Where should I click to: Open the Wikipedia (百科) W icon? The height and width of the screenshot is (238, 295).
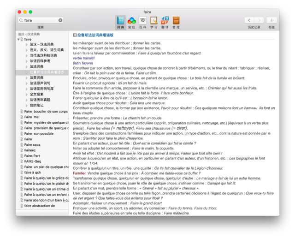coord(143,20)
